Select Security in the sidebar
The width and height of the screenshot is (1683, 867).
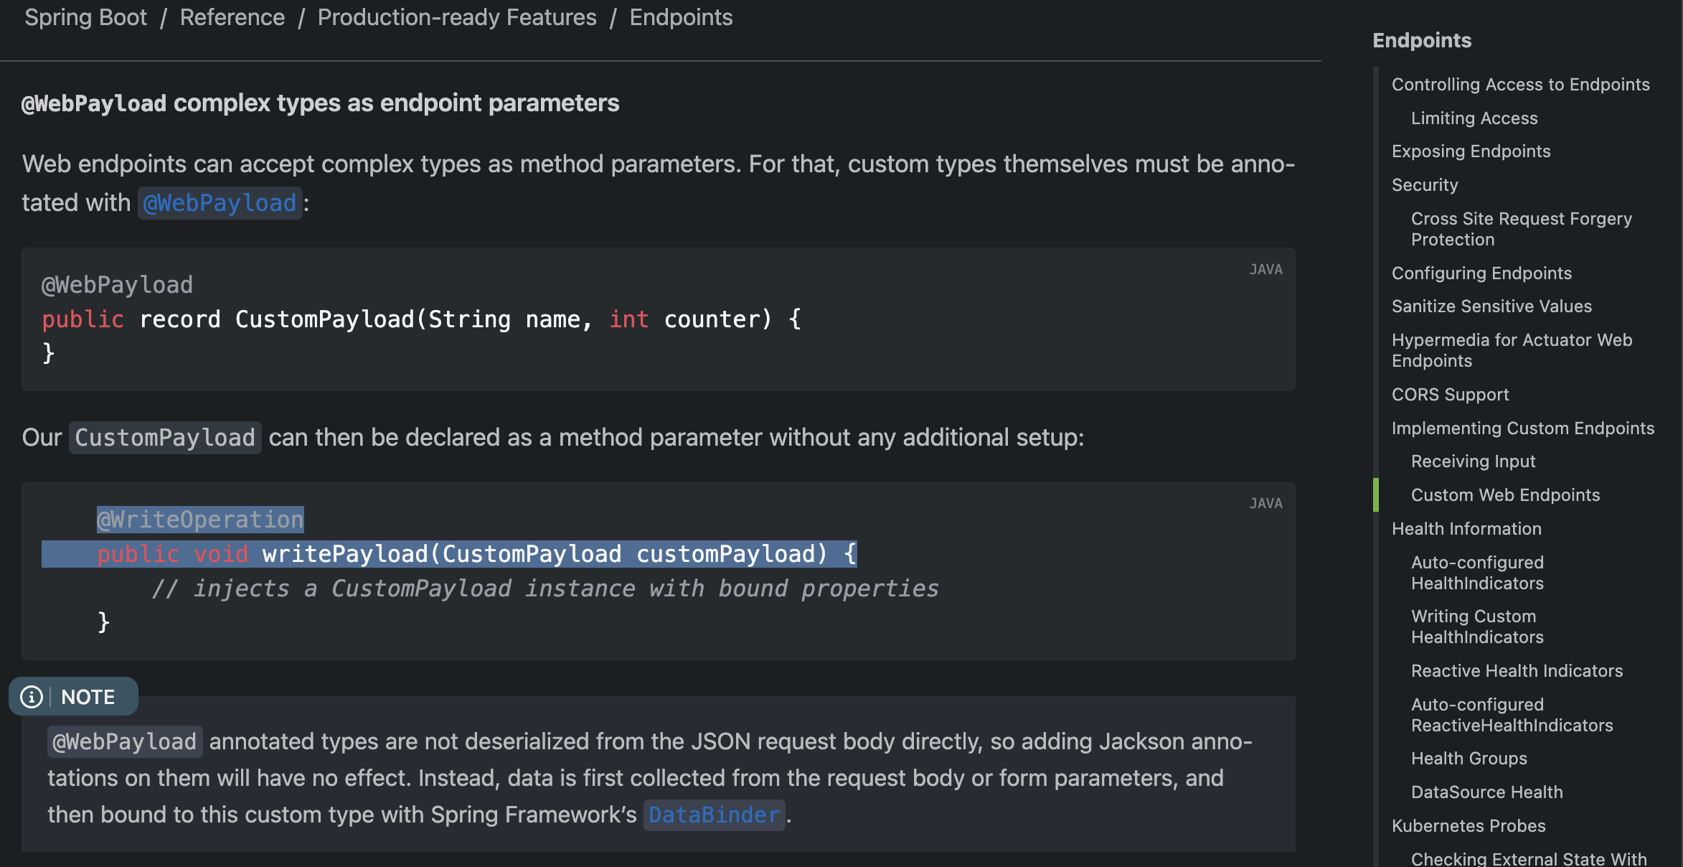1424,185
